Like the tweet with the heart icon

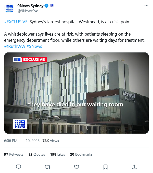coord(76,167)
